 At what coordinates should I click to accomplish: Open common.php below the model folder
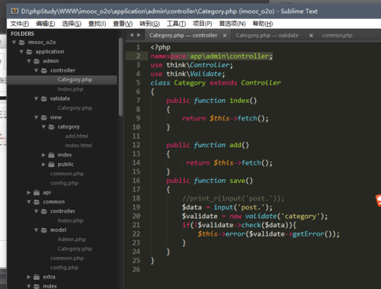tap(67, 258)
